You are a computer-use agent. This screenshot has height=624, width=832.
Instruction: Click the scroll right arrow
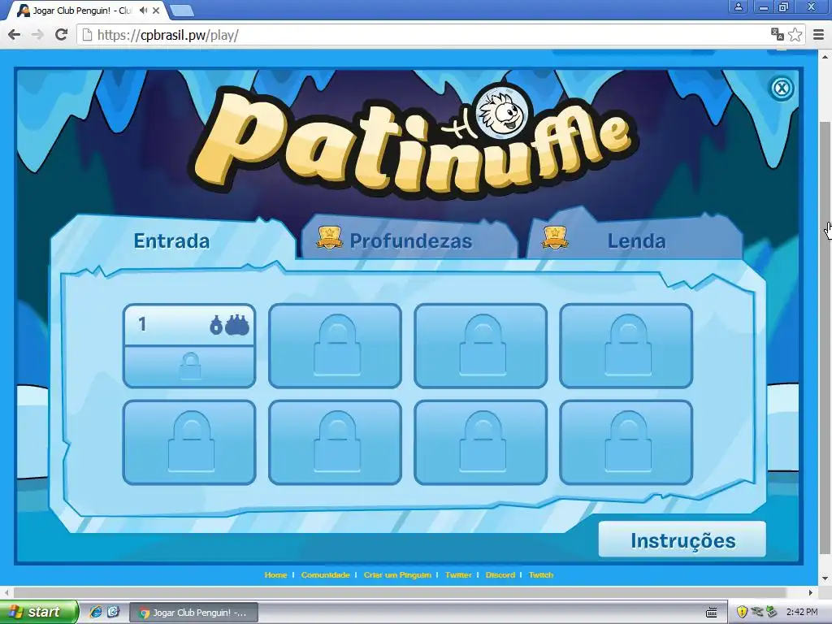811,592
